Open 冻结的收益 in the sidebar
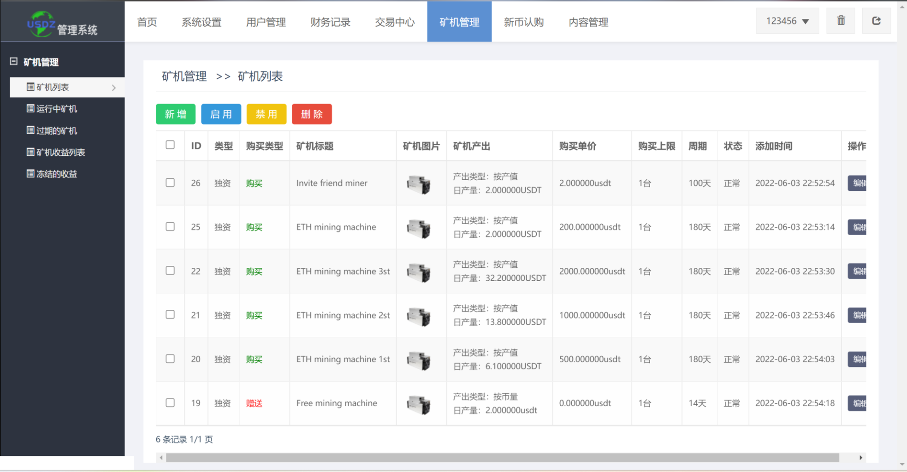The width and height of the screenshot is (907, 472). 55,174
